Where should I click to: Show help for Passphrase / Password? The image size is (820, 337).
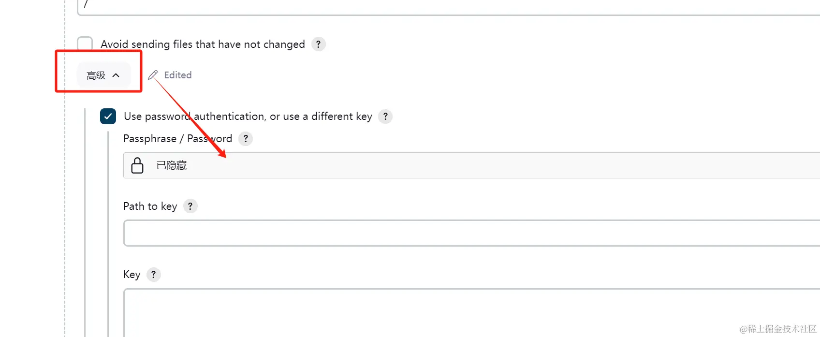click(x=246, y=139)
